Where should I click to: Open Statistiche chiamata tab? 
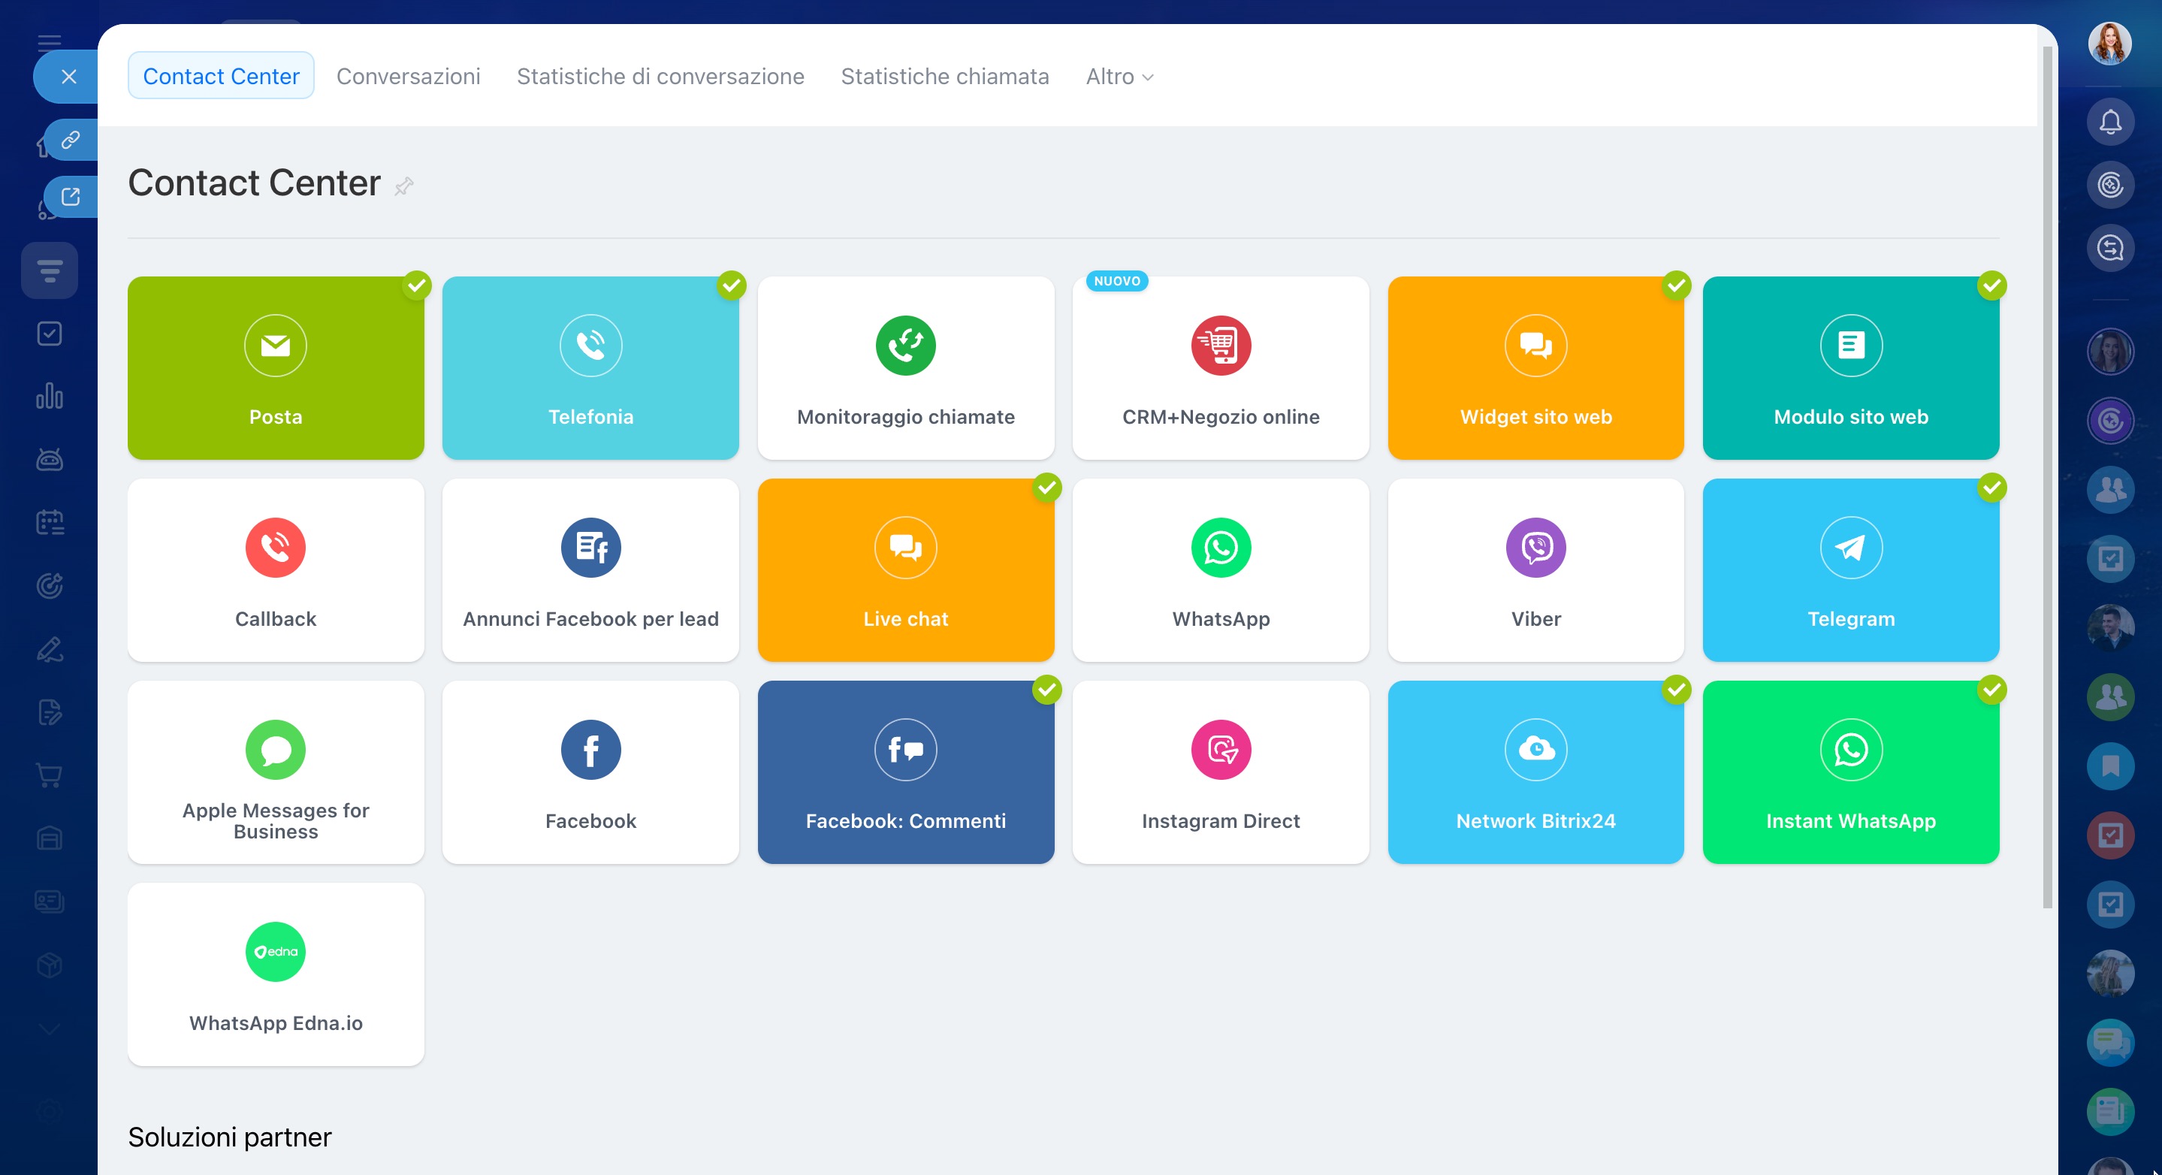[944, 77]
